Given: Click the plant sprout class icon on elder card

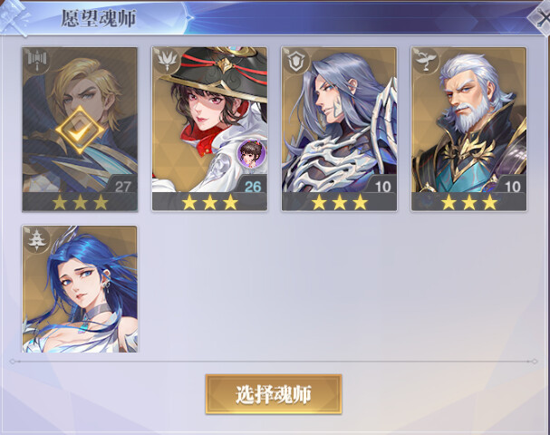Looking at the screenshot, I should click(426, 61).
